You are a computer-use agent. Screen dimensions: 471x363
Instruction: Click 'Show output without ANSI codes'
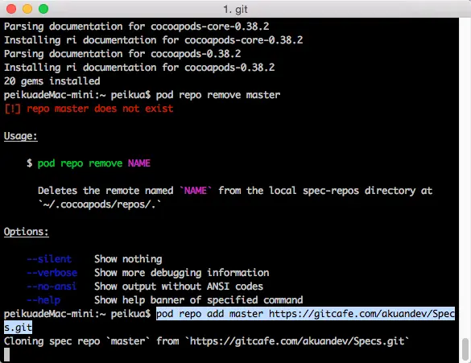pyautogui.click(x=179, y=287)
